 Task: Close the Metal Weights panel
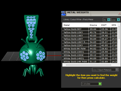[119, 13]
